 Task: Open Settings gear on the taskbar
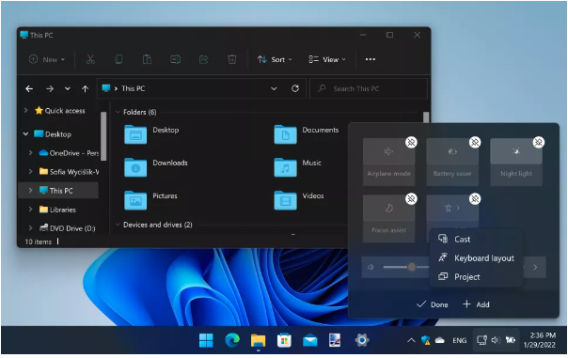[x=362, y=340]
